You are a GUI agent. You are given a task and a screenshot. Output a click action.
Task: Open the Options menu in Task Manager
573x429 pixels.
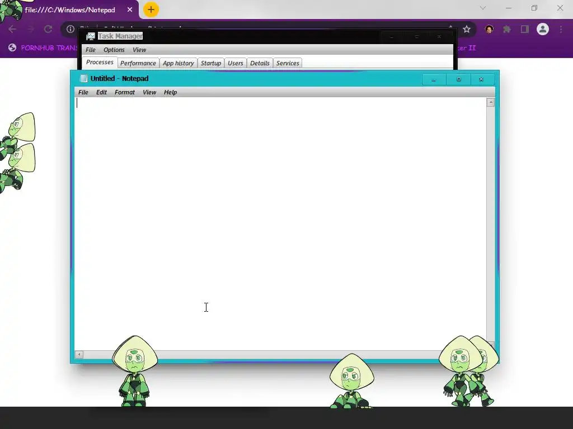tap(114, 50)
